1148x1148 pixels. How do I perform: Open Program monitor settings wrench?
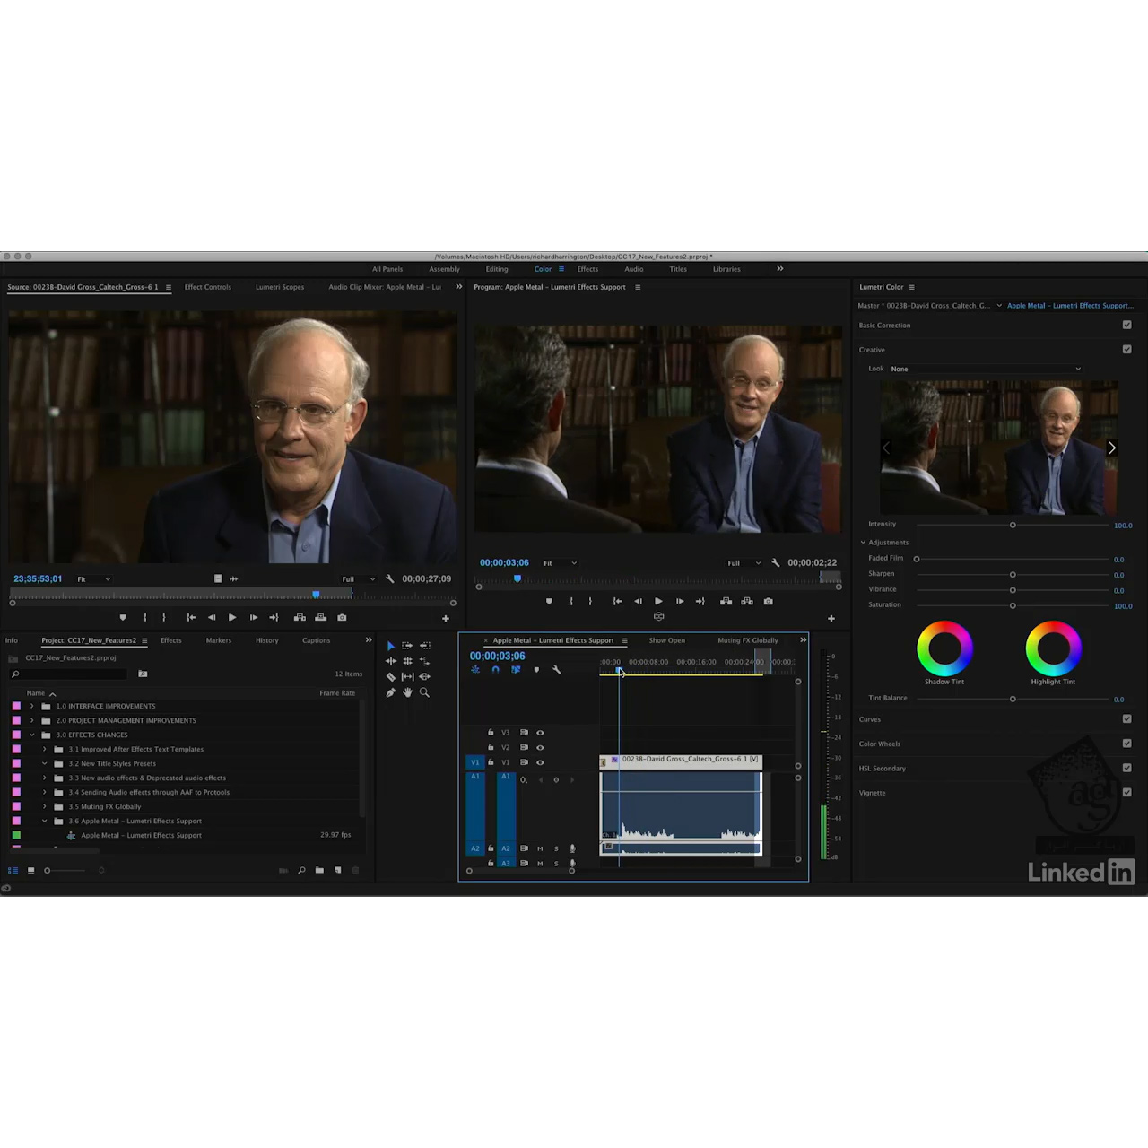[775, 562]
